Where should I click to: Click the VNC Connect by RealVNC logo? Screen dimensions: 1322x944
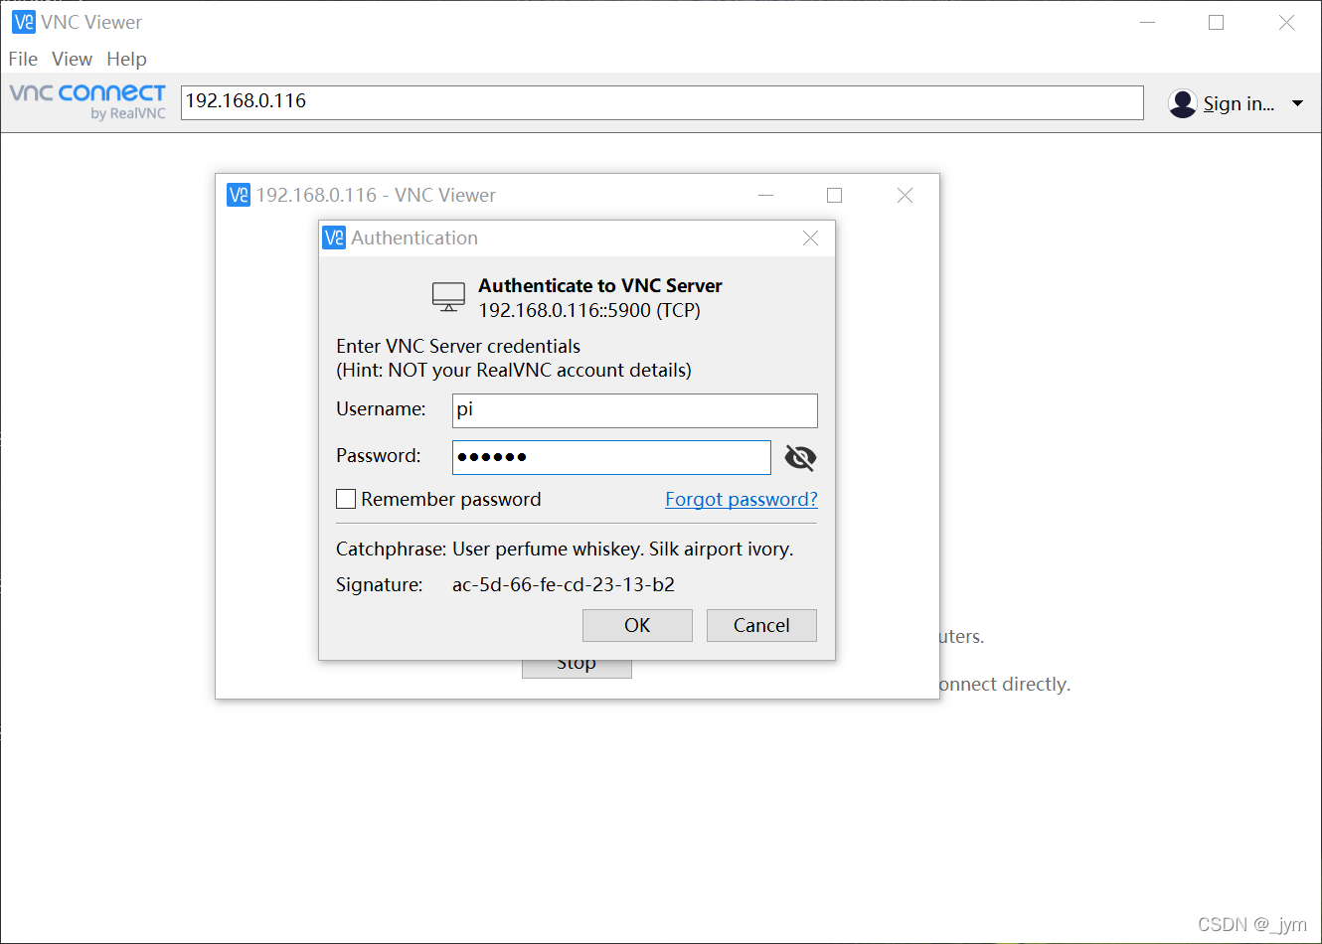[x=87, y=101]
